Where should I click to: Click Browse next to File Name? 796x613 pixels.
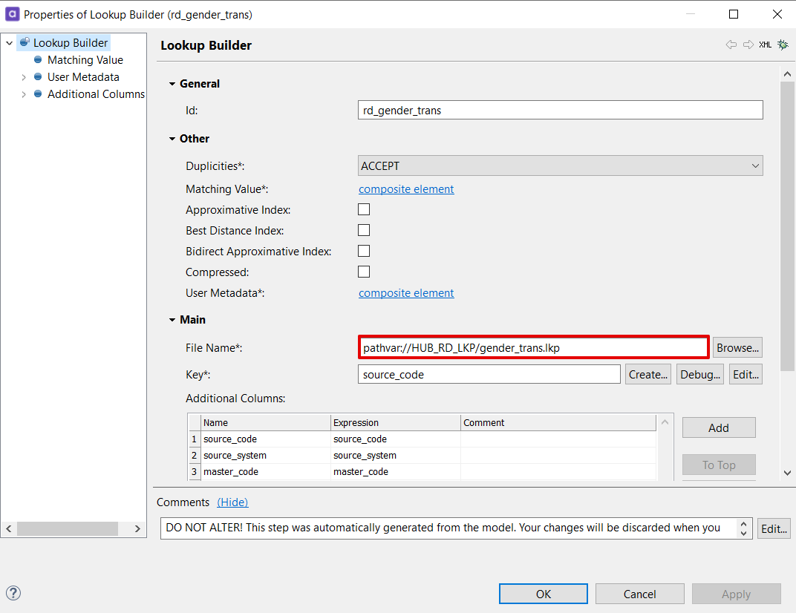[x=737, y=347]
